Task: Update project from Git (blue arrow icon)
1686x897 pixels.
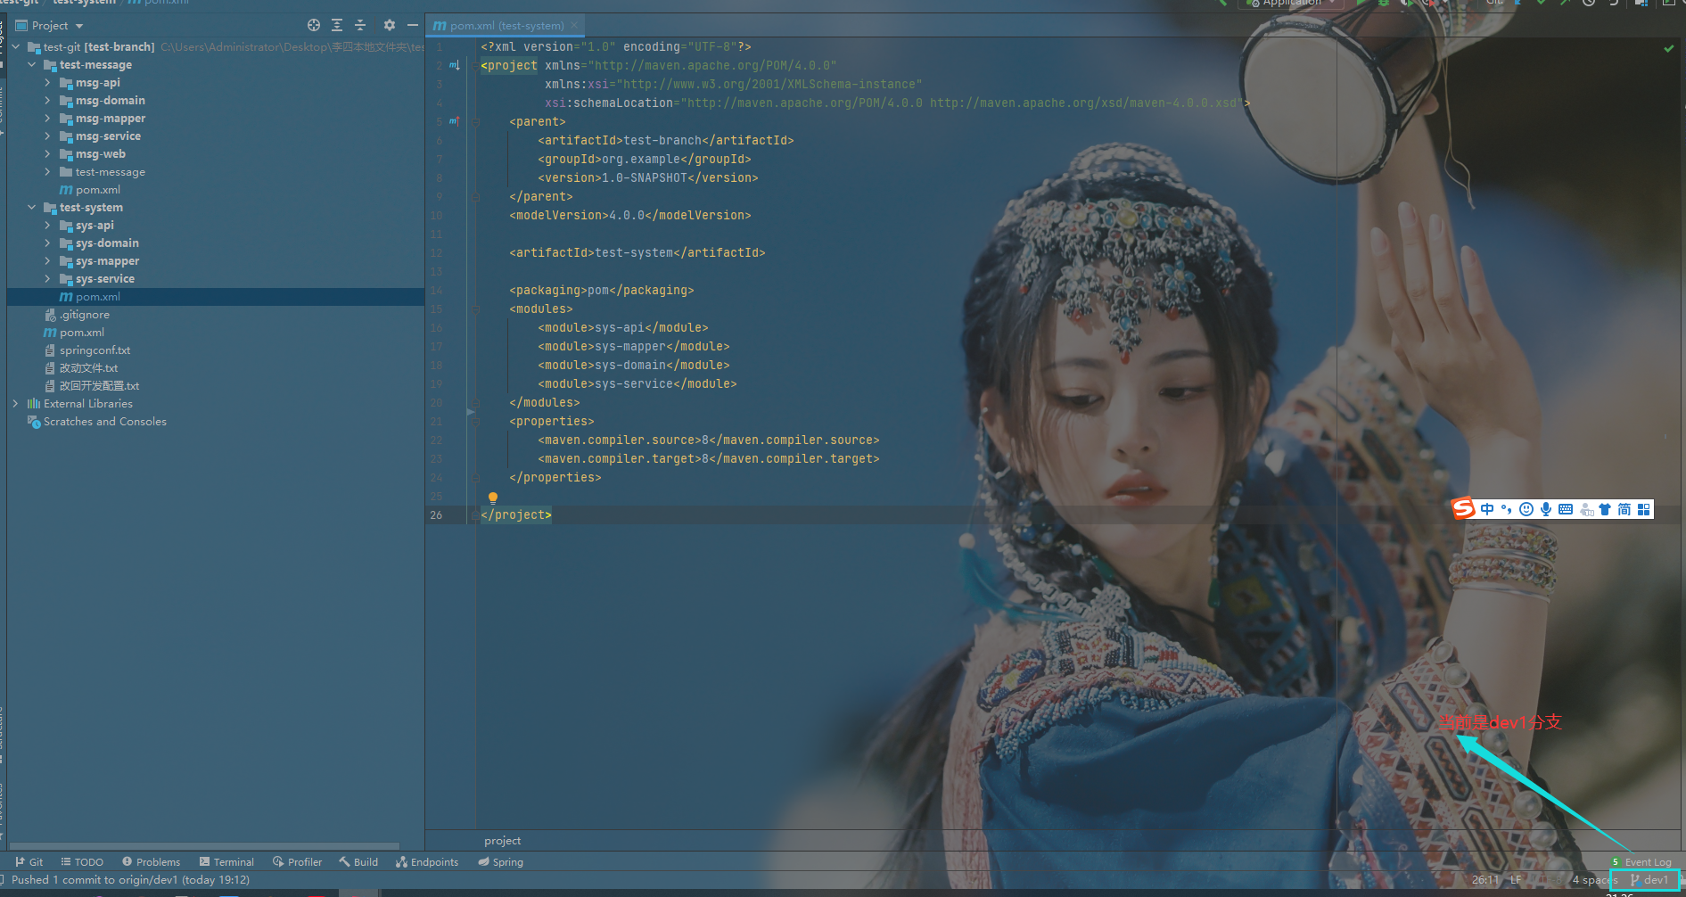Action: tap(1518, 4)
